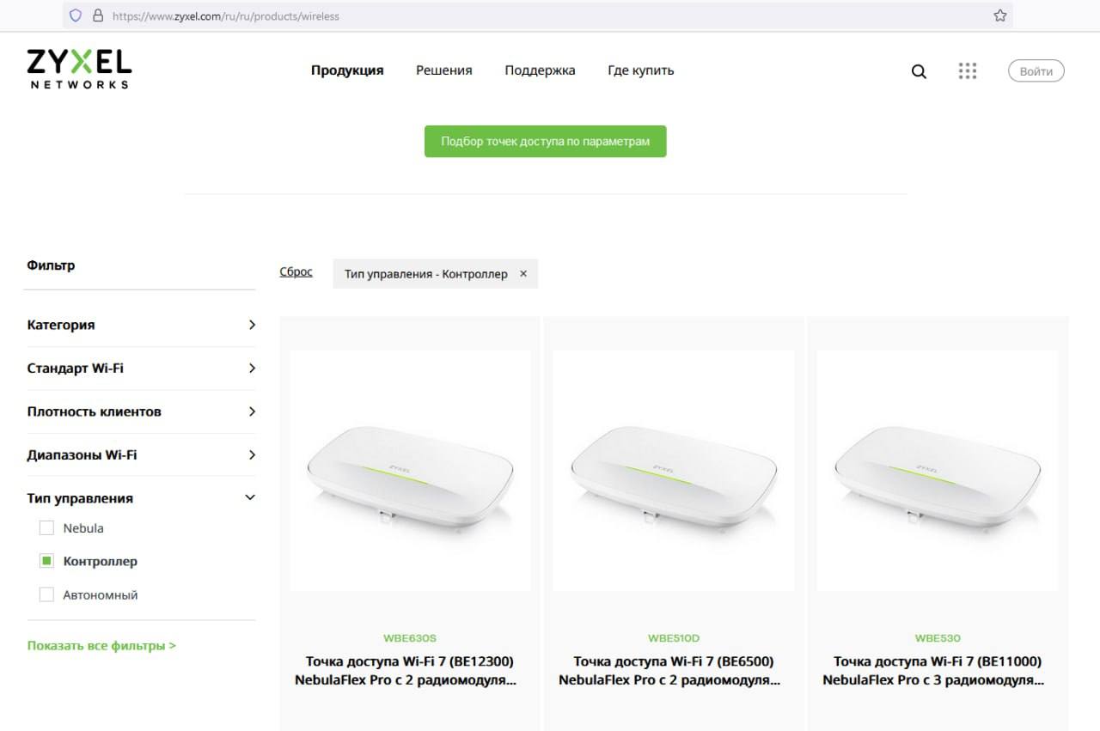1100x731 pixels.
Task: Open the Поддержка menu
Action: [540, 70]
